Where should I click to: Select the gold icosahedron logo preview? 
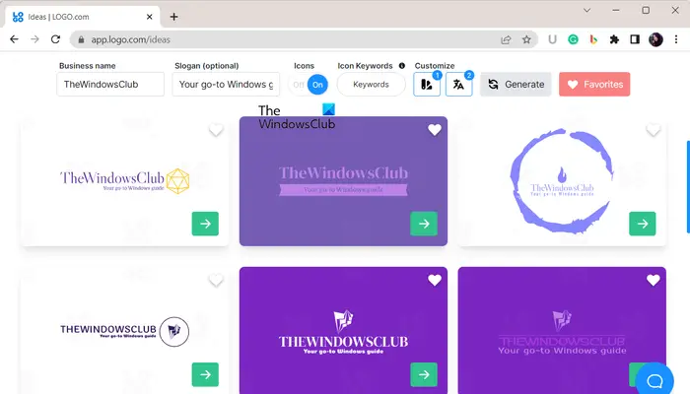coord(124,181)
